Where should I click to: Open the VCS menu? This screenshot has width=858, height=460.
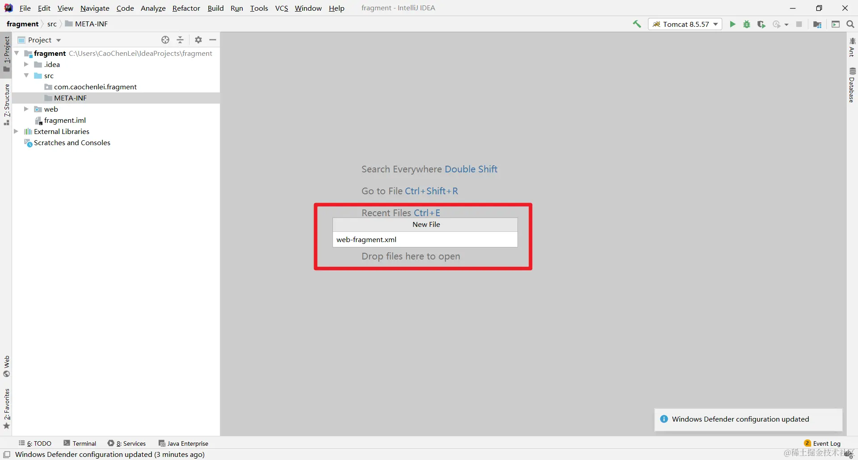(282, 8)
